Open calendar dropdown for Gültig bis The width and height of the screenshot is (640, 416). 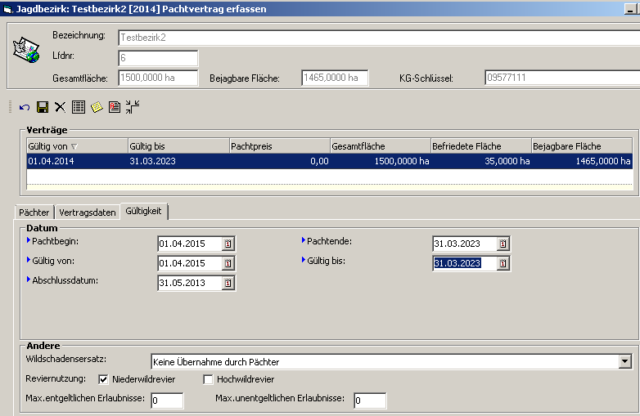pyautogui.click(x=503, y=263)
